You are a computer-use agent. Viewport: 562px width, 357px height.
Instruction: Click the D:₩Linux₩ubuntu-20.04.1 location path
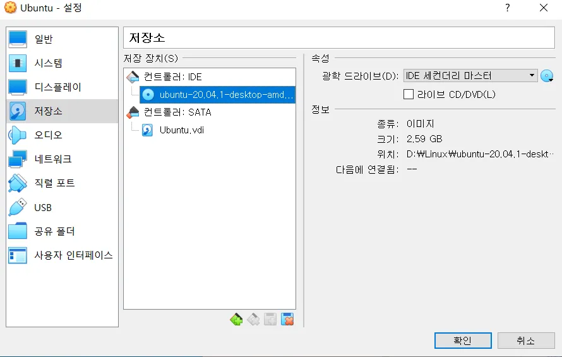click(x=480, y=154)
